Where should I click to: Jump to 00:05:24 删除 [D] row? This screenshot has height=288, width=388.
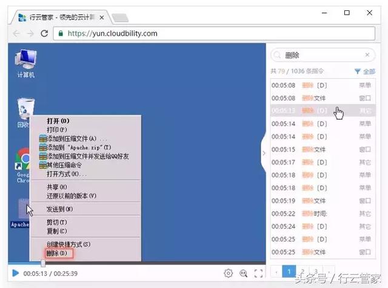(323, 226)
